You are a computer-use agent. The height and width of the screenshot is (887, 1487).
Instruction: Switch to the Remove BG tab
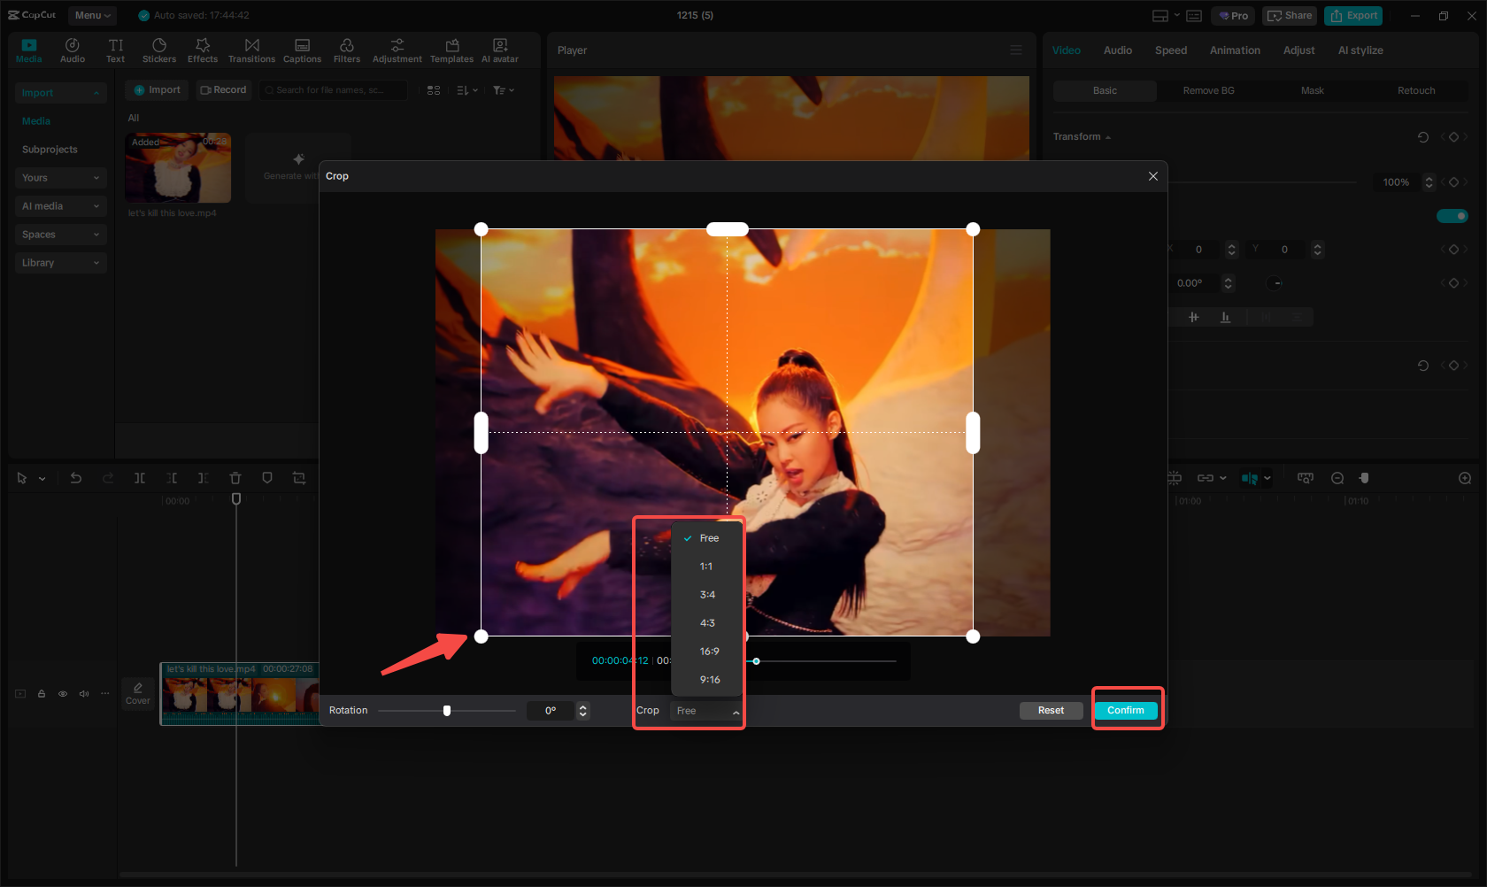(x=1208, y=90)
